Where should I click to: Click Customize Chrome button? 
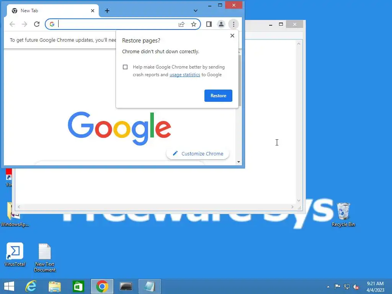(x=198, y=154)
